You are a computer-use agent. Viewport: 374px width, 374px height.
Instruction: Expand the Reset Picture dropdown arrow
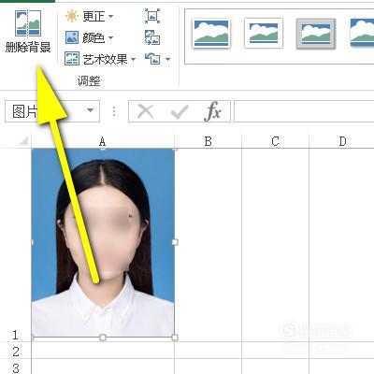(167, 59)
